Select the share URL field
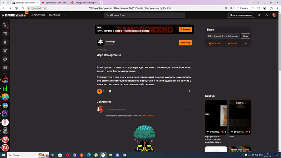Image resolution: width=281 pixels, height=158 pixels. (x=223, y=36)
